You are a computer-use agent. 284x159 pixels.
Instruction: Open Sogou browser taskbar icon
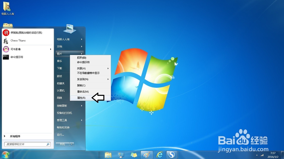172,155
